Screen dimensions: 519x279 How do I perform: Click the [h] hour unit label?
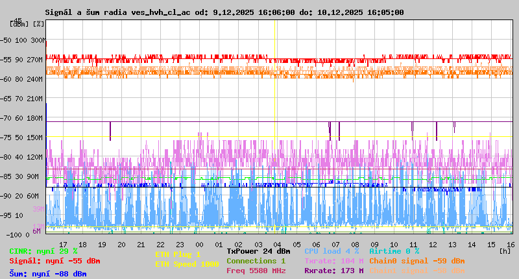pos(505,250)
